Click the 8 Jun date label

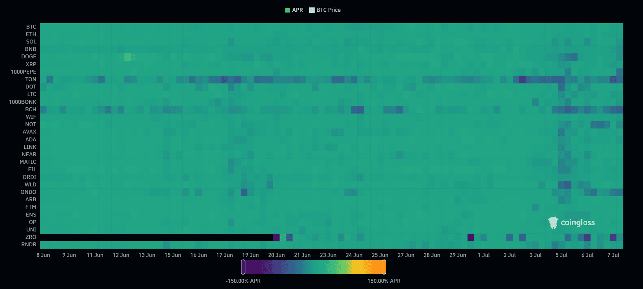point(43,255)
